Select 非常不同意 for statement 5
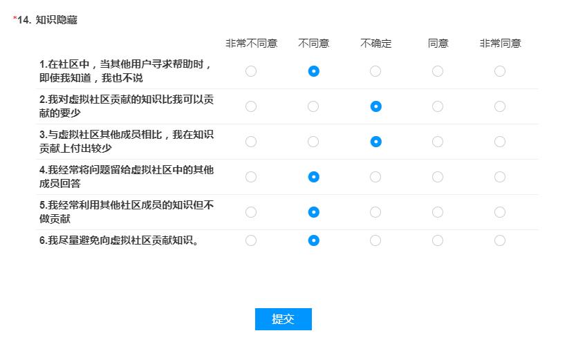 coord(251,212)
